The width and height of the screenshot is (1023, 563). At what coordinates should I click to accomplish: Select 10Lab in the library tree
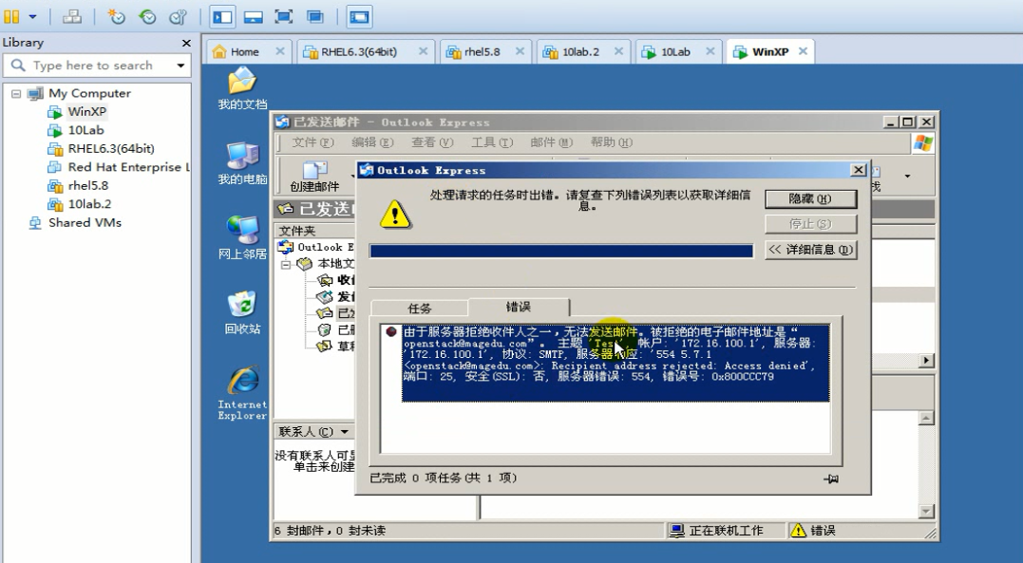tap(85, 130)
